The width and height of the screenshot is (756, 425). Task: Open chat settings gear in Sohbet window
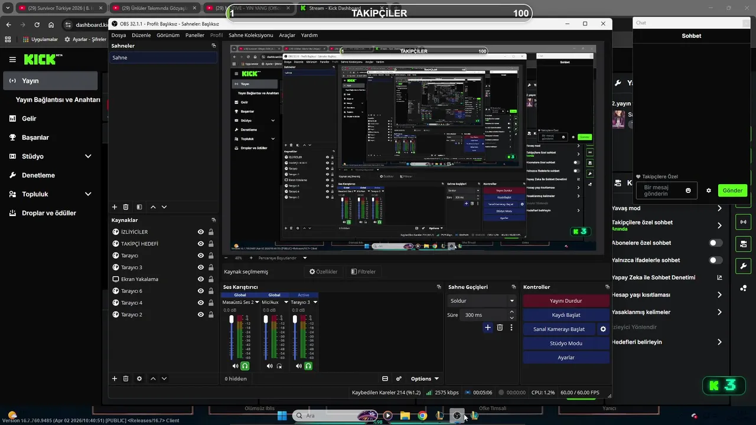709,191
